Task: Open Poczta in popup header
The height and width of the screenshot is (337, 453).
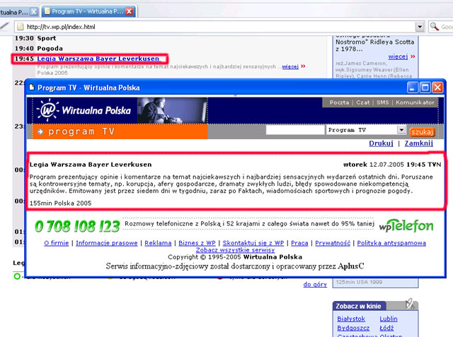Action: [x=339, y=102]
